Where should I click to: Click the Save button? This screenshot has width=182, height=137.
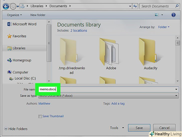coord(139,128)
